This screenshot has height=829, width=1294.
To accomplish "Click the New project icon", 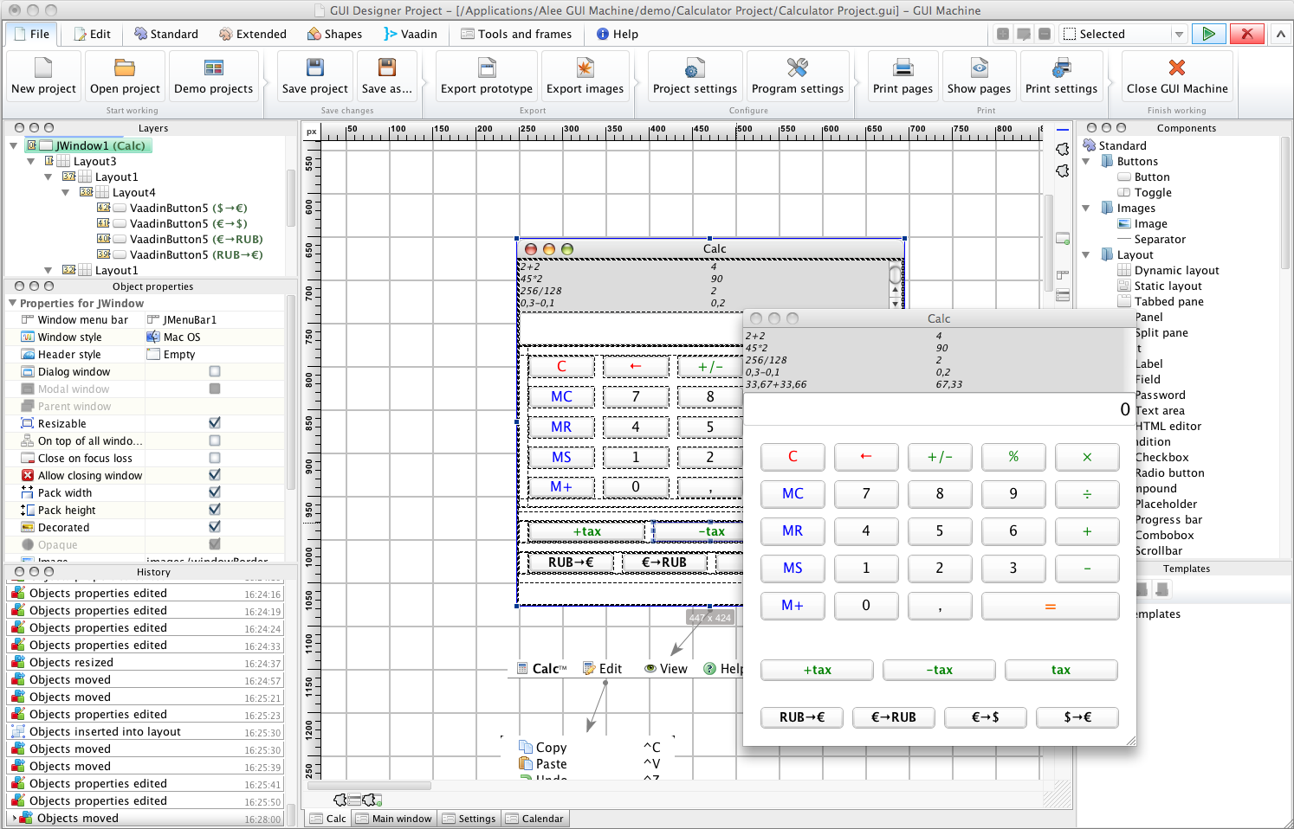I will (x=43, y=68).
